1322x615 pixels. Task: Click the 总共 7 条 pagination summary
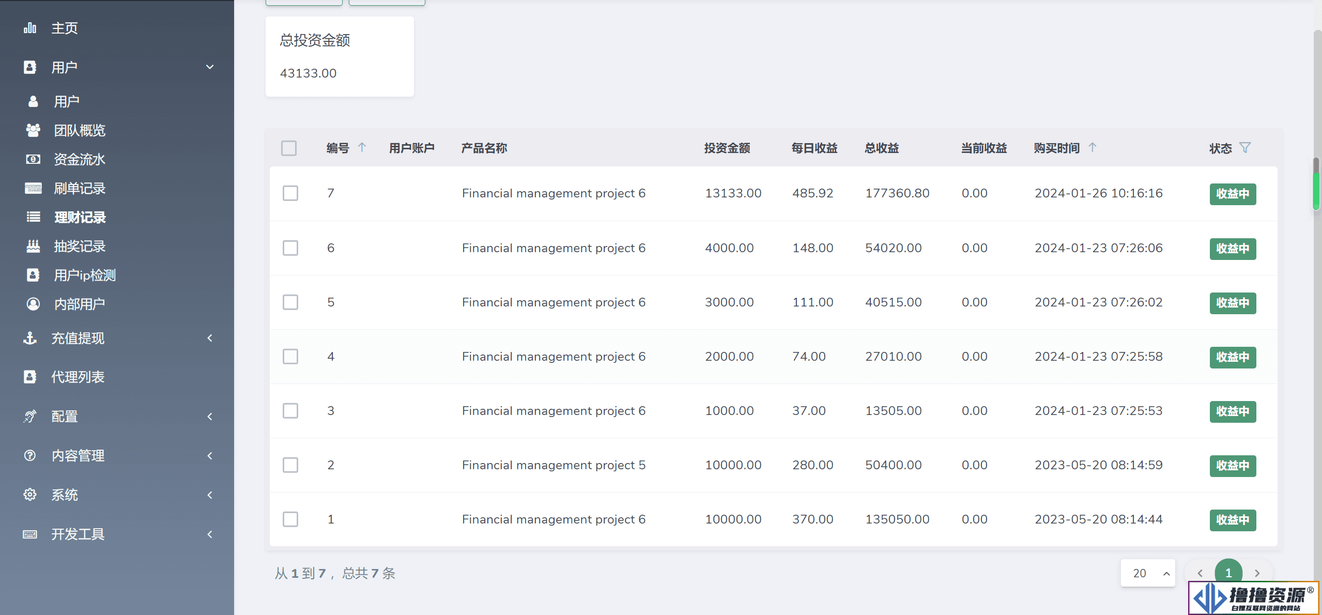point(368,573)
